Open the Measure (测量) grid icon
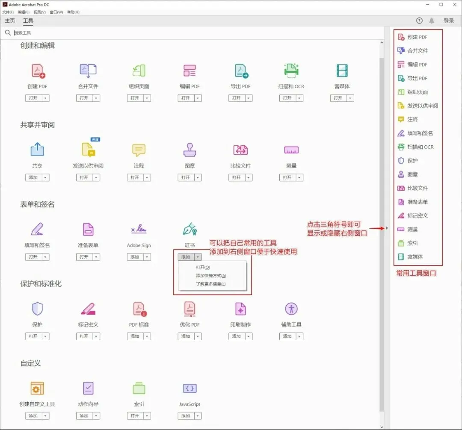Screen dimensions: 462x430 [x=291, y=150]
